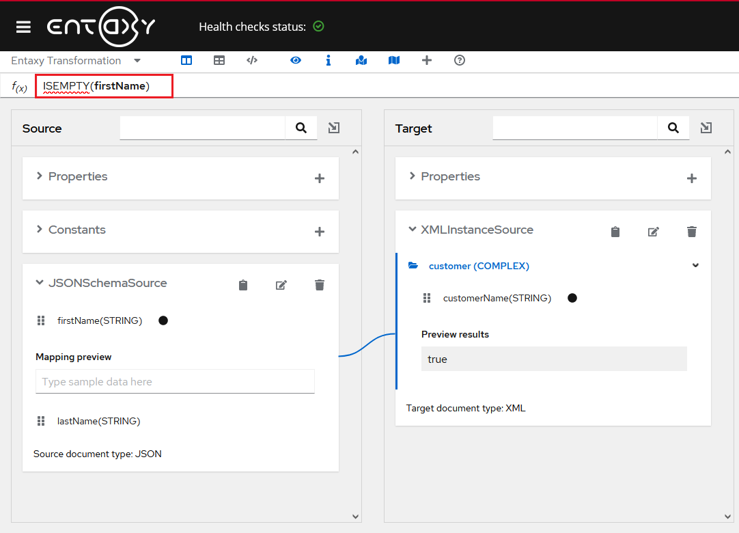Image resolution: width=739 pixels, height=533 pixels.
Task: Click the plus icon in top toolbar
Action: (427, 60)
